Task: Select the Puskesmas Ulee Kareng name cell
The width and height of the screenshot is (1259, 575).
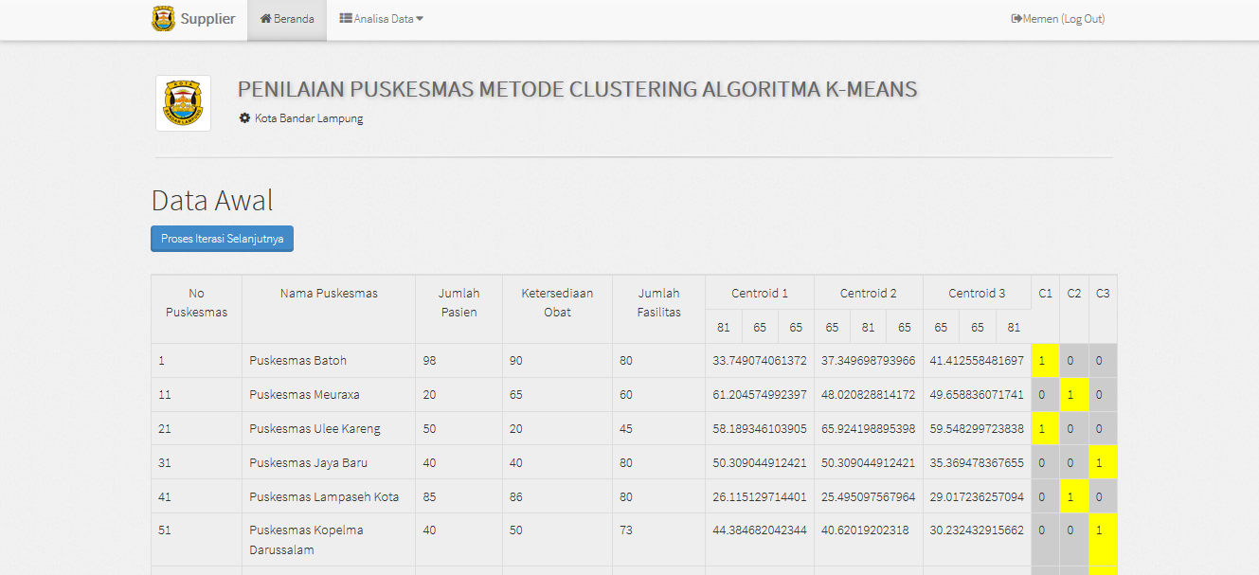Action: coord(329,429)
